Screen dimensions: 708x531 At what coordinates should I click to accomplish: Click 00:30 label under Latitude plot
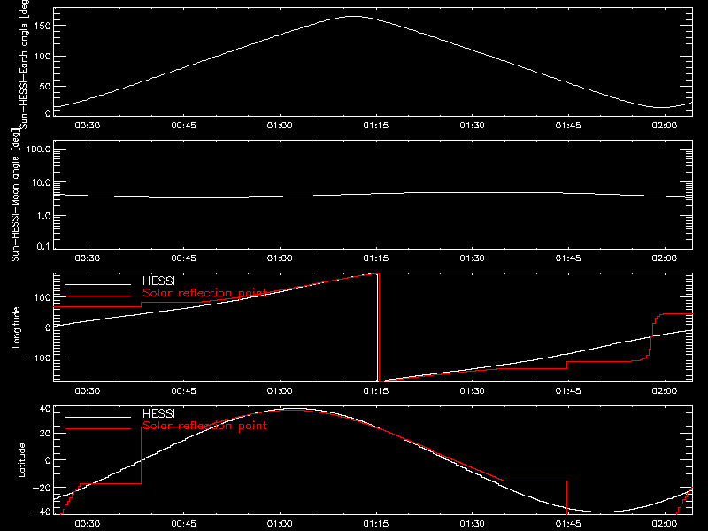point(87,524)
